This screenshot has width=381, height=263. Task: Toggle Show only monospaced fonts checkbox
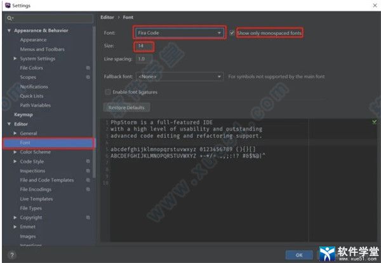pyautogui.click(x=232, y=32)
